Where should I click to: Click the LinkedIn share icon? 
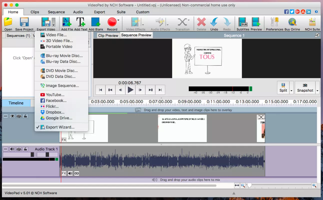click(309, 12)
